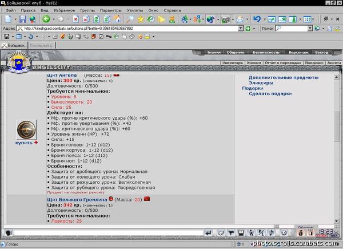The image size is (343, 249).
Task: Open dropdown arrow next to Mail icon
Action: pos(248,19)
